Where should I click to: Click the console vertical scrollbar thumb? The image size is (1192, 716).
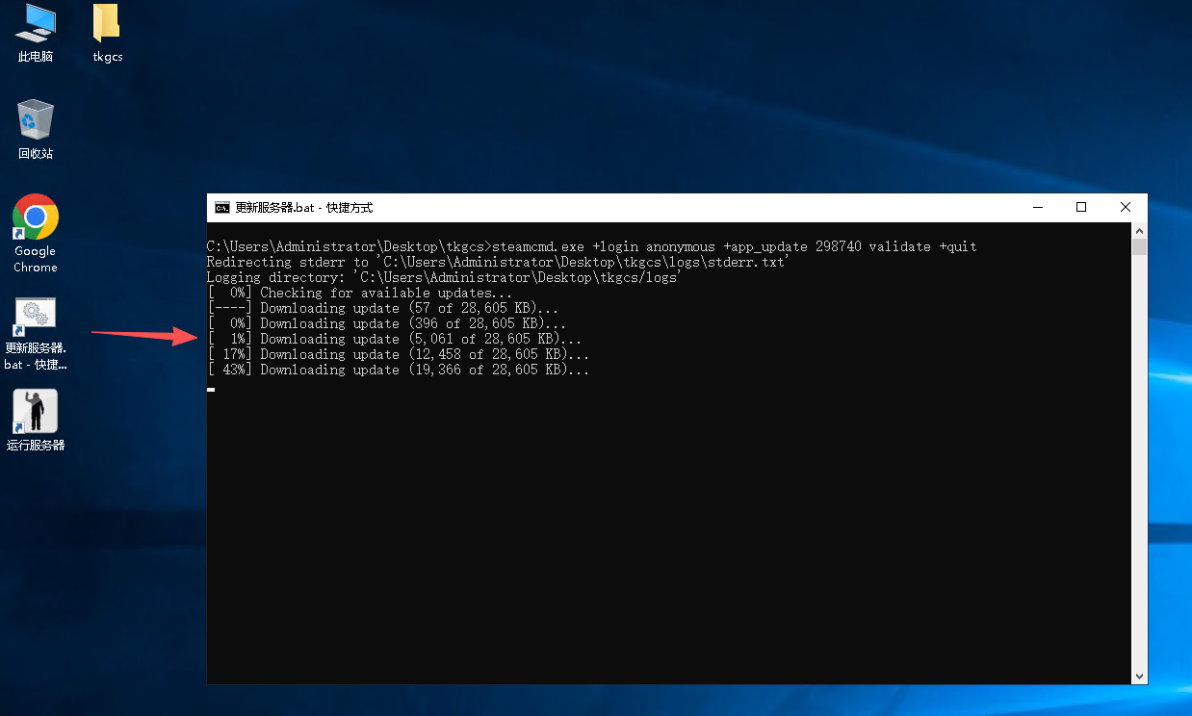pyautogui.click(x=1139, y=247)
